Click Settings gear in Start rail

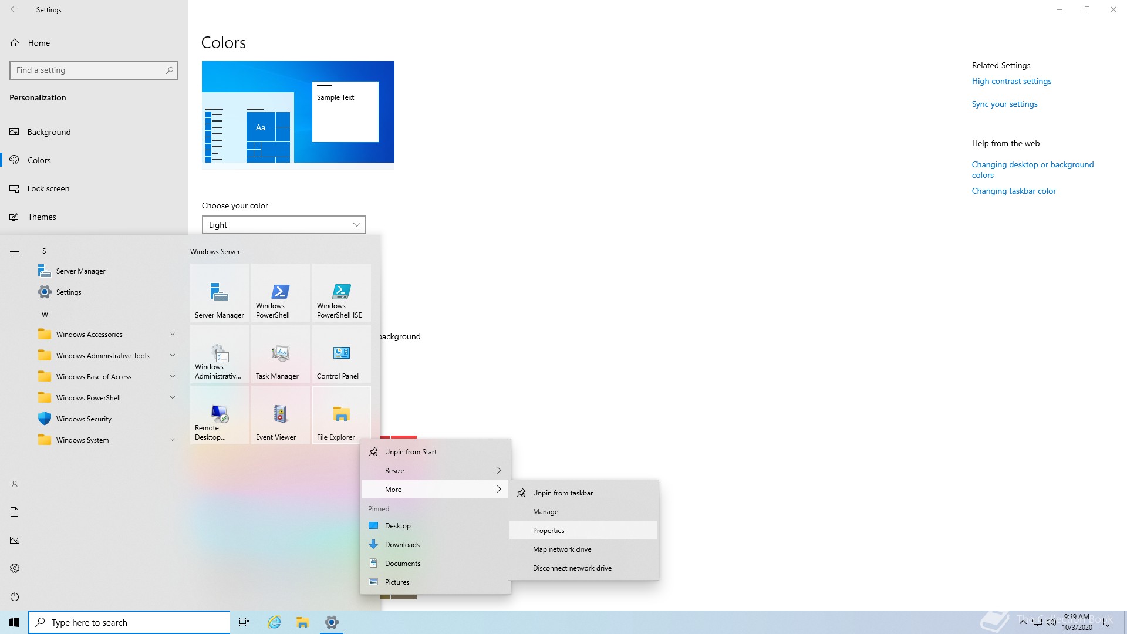[x=15, y=568]
